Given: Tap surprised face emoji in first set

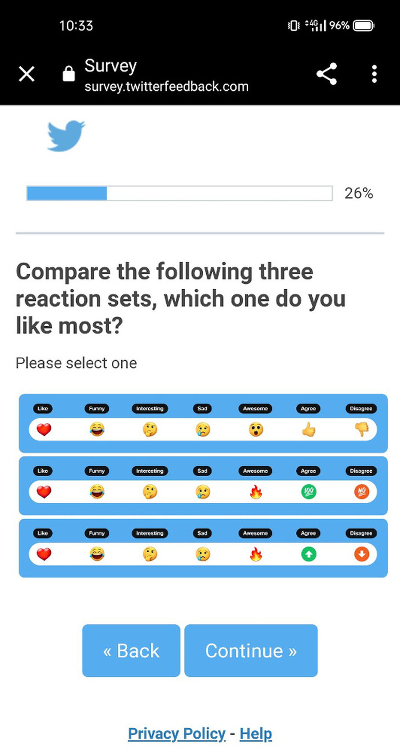Looking at the screenshot, I should point(255,429).
